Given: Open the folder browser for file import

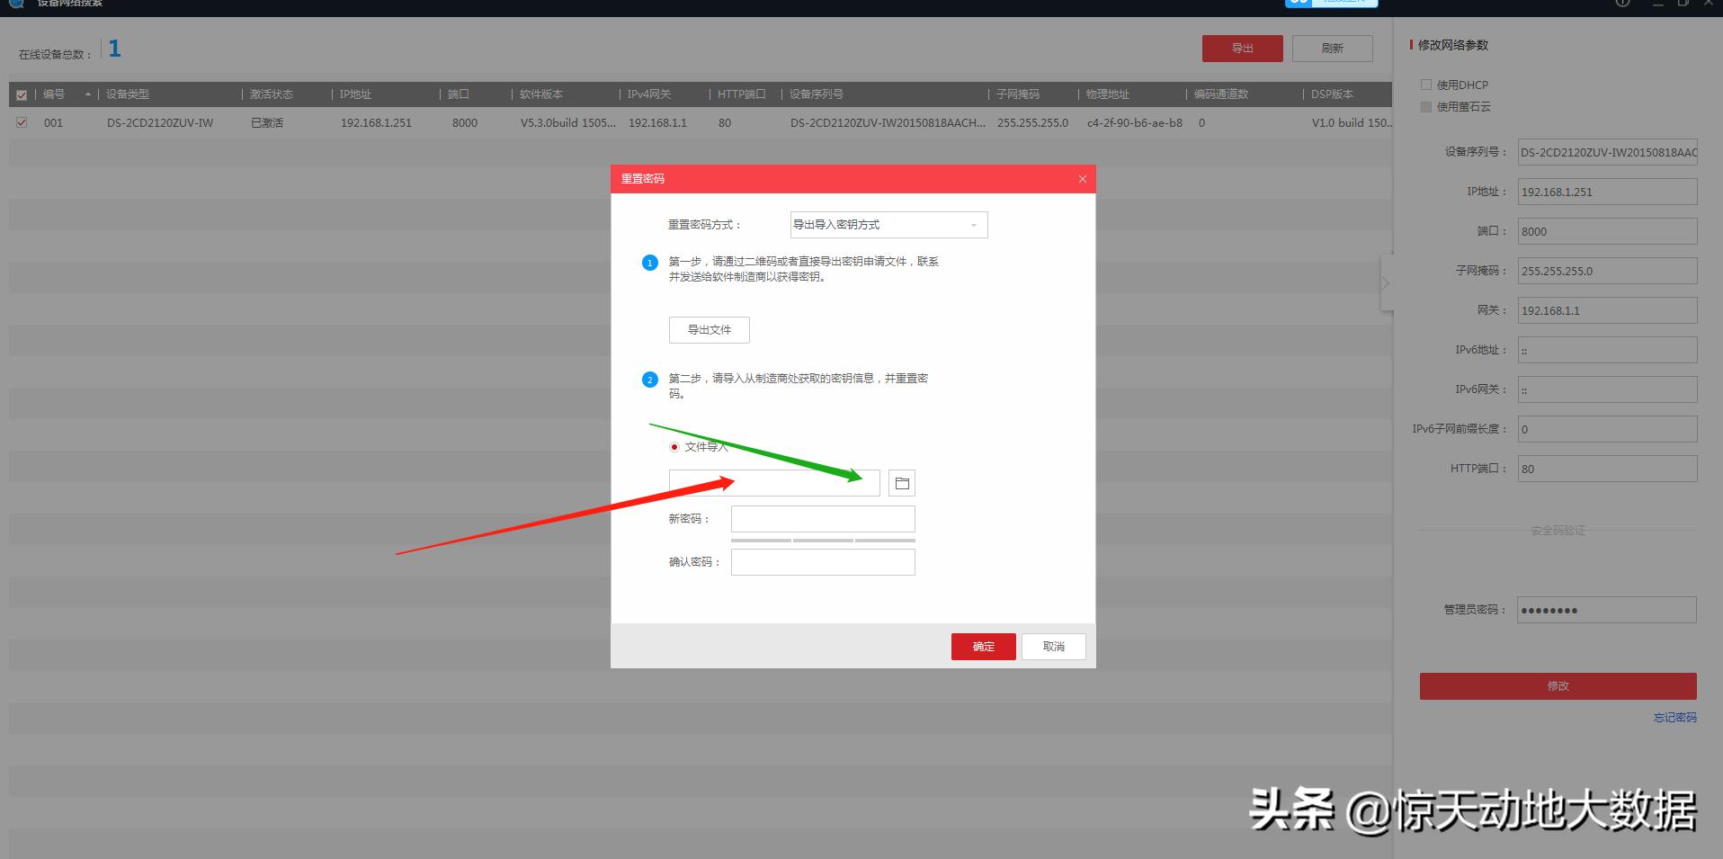Looking at the screenshot, I should click(x=901, y=482).
